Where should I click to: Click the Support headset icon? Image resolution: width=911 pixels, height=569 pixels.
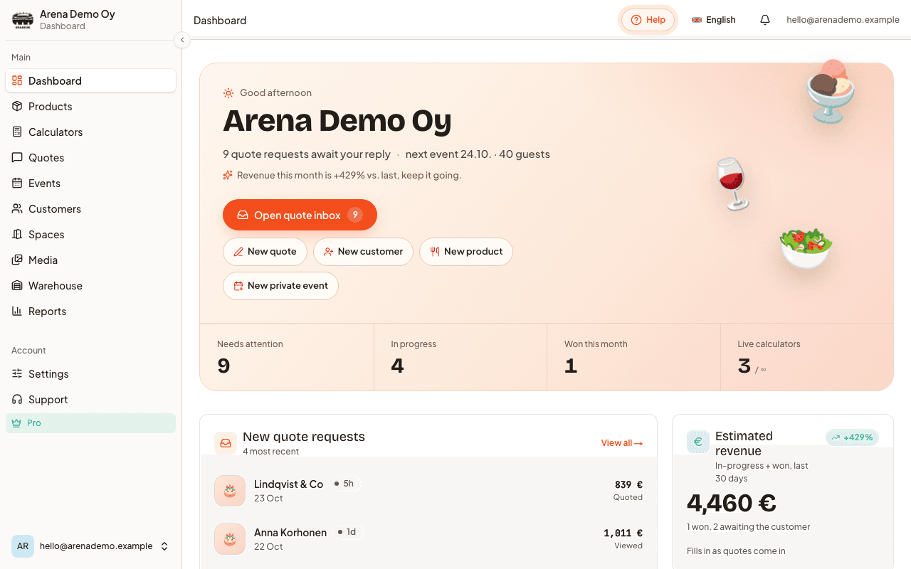(x=17, y=399)
